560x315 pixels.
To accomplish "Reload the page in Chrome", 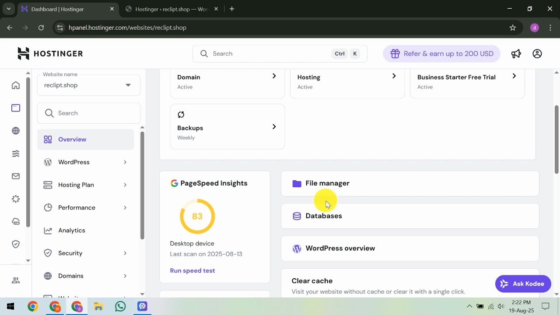I will point(41,28).
